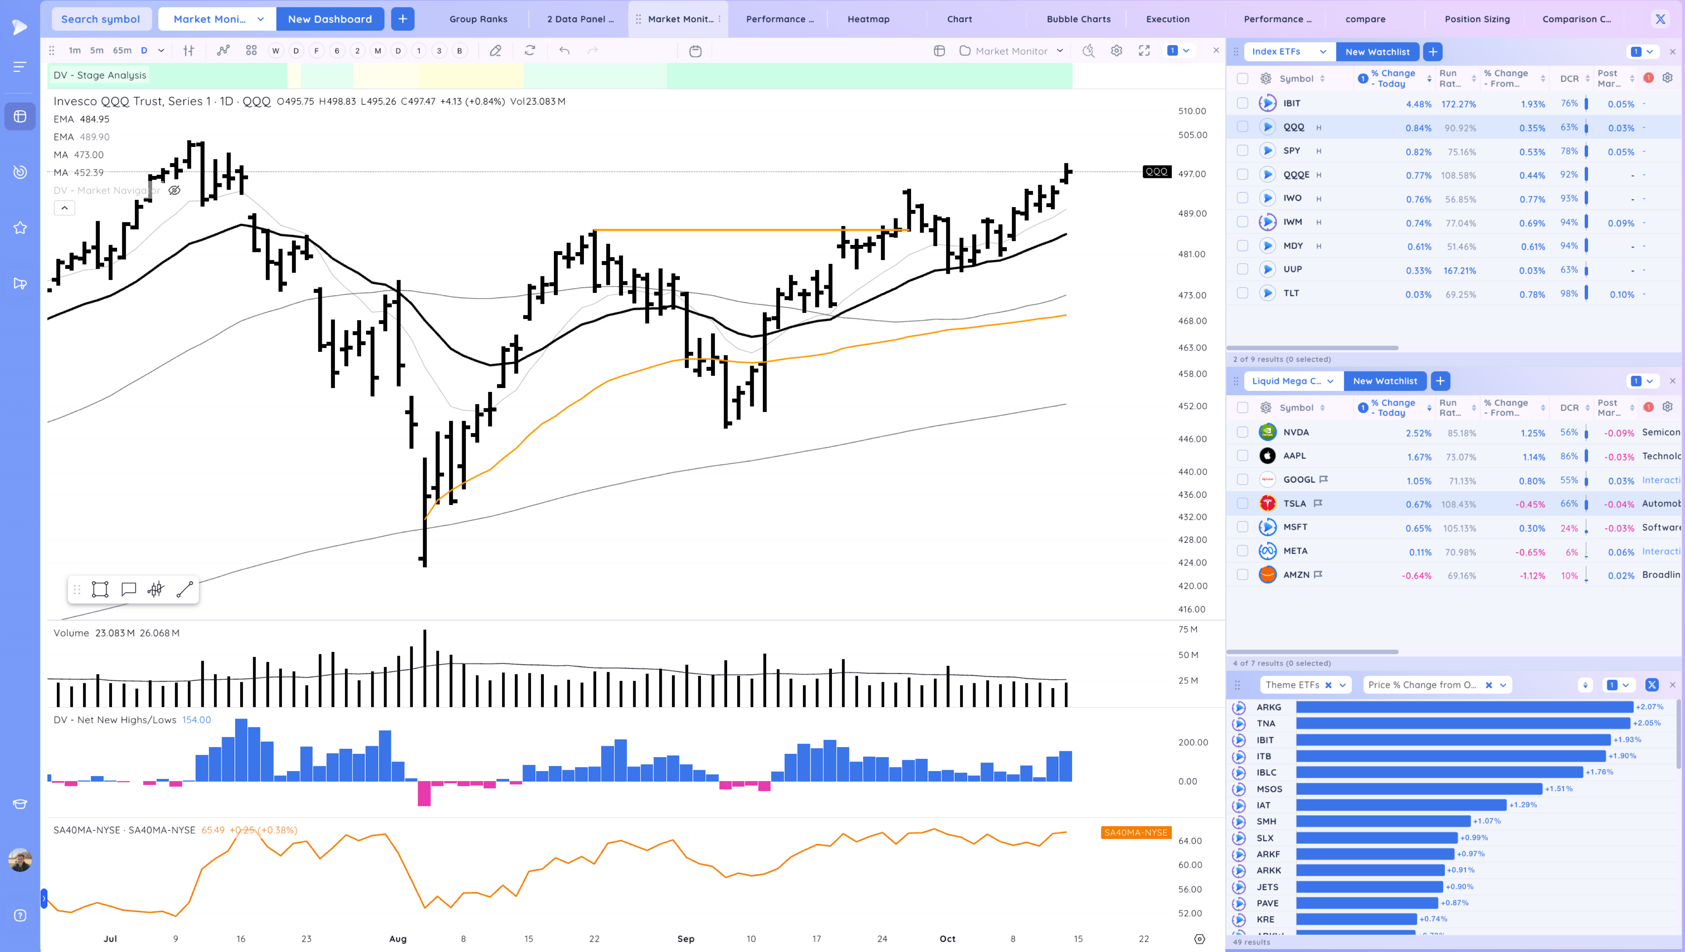Open the Bubble Charts tab
The width and height of the screenshot is (1685, 952).
(x=1078, y=19)
